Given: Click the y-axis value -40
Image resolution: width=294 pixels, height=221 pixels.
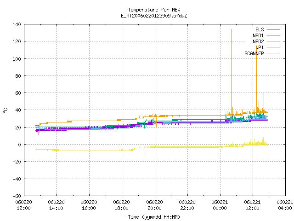Looking at the screenshot, I should click(17, 179).
